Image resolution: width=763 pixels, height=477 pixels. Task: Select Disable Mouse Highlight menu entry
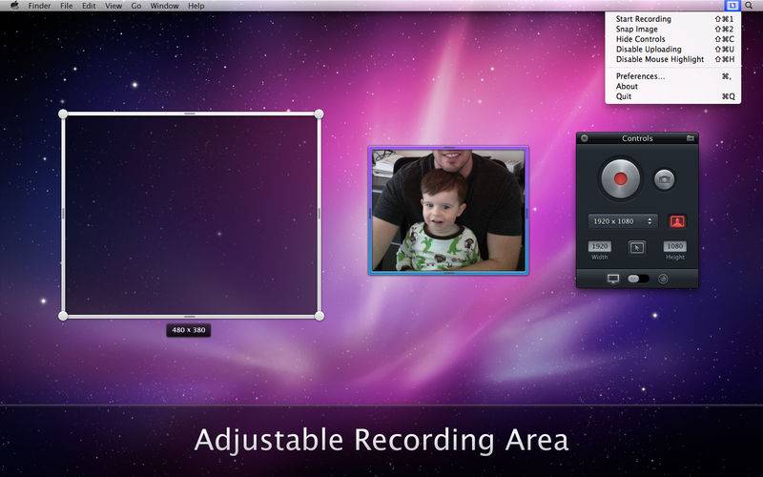[673, 59]
